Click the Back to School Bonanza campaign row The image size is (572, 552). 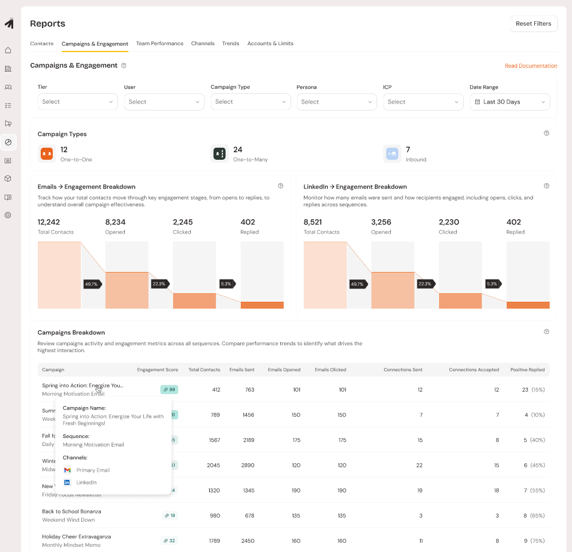(72, 511)
